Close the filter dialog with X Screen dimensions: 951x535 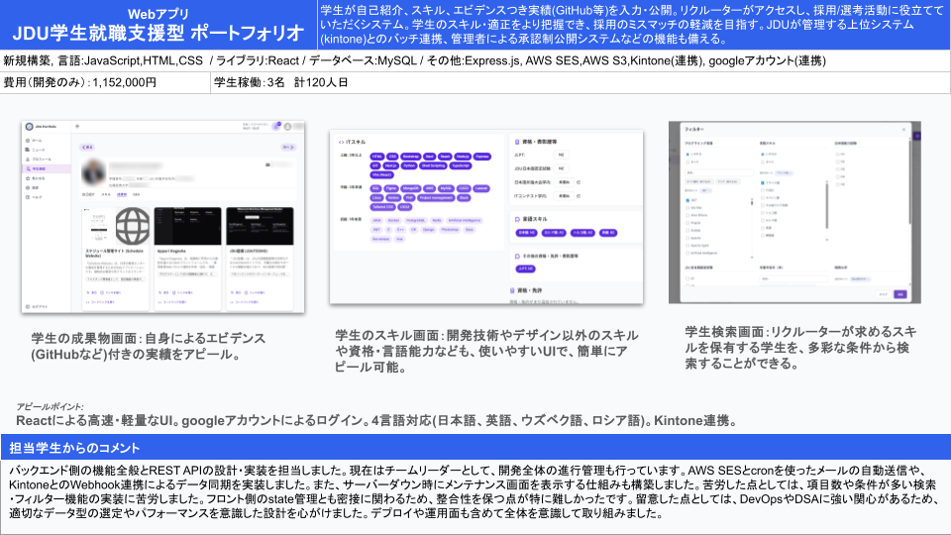[901, 129]
